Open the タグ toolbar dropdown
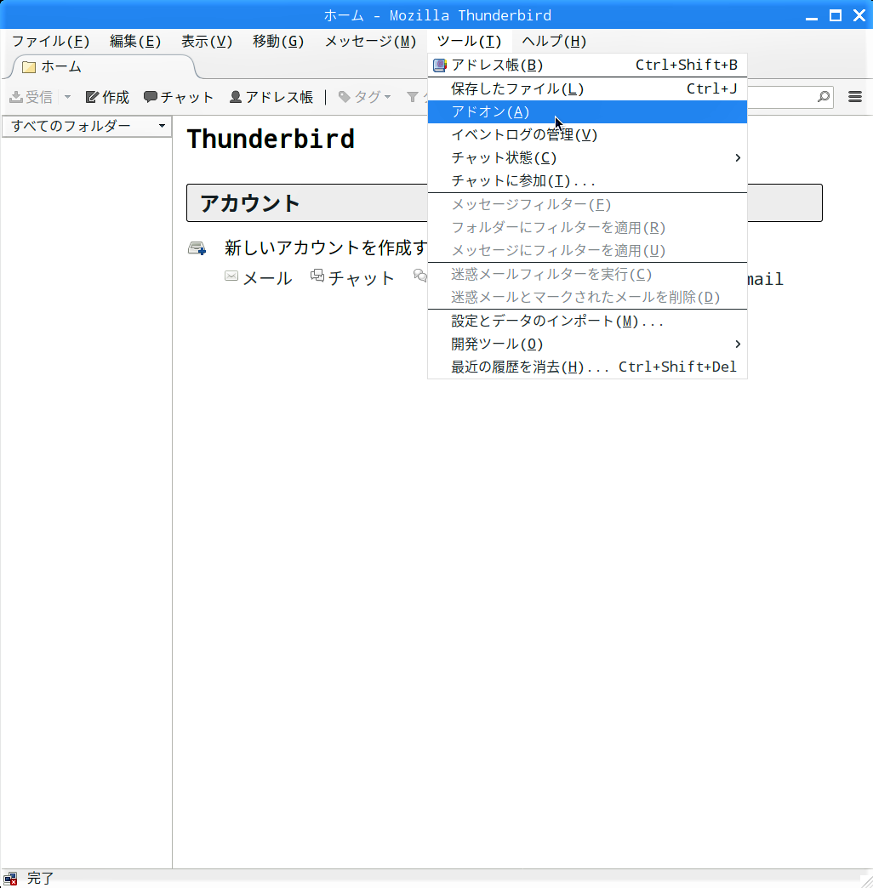This screenshot has height=888, width=873. click(364, 98)
